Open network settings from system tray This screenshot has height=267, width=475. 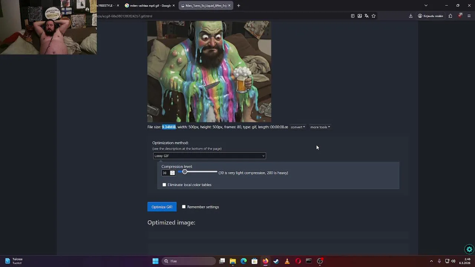(447, 261)
